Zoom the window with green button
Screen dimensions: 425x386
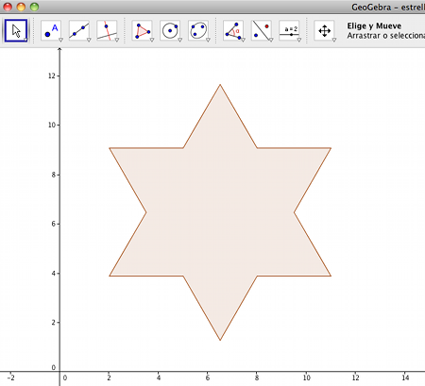coord(34,7)
